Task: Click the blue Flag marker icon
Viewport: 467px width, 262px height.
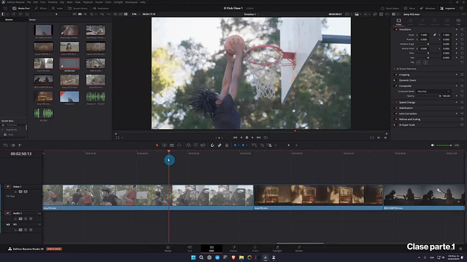Action: click(235, 145)
